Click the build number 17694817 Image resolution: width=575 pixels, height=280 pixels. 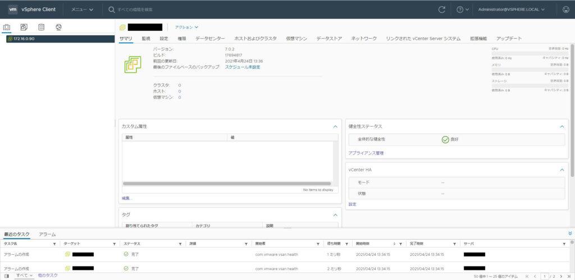pos(233,55)
